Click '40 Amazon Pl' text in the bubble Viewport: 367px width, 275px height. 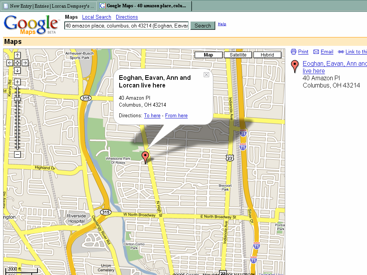tap(135, 98)
